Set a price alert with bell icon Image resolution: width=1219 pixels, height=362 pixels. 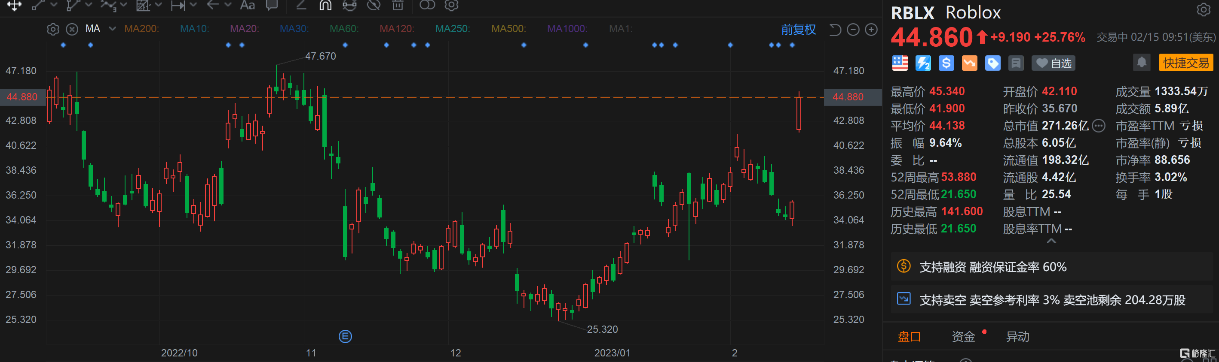point(1142,62)
